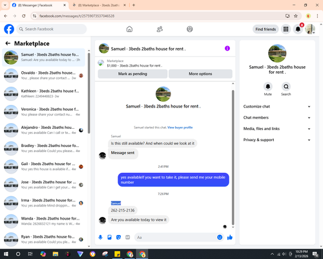Click the Search Facebook field
Screen dimensions: 323x259
point(52,29)
